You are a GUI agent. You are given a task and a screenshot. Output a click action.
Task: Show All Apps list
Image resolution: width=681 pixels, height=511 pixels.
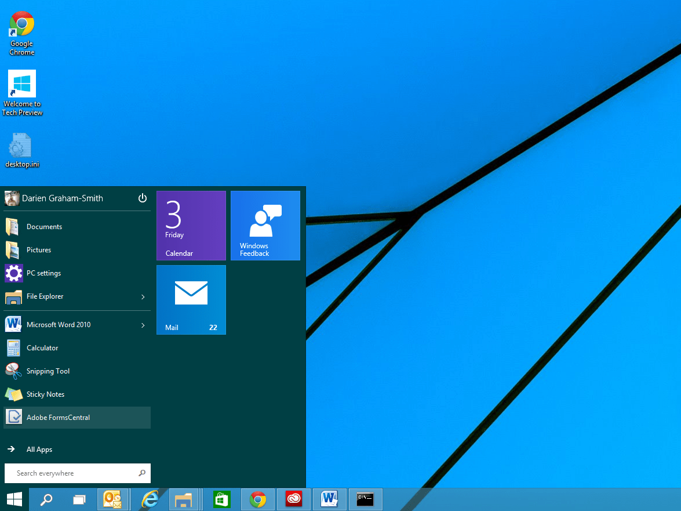click(x=77, y=450)
